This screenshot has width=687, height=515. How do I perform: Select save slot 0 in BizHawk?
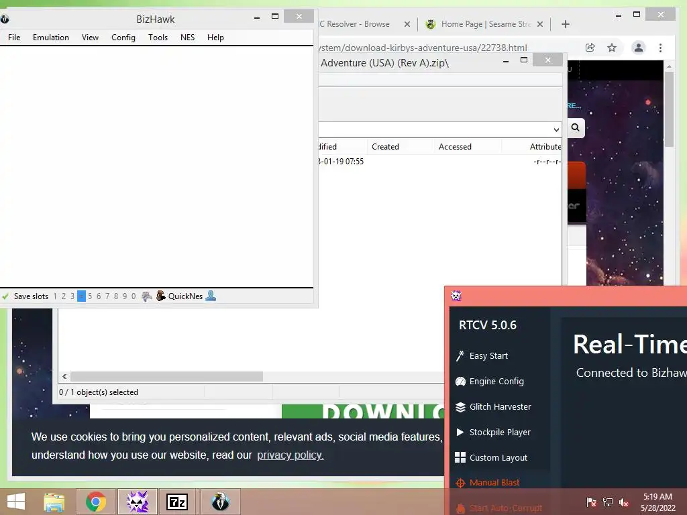pos(134,296)
